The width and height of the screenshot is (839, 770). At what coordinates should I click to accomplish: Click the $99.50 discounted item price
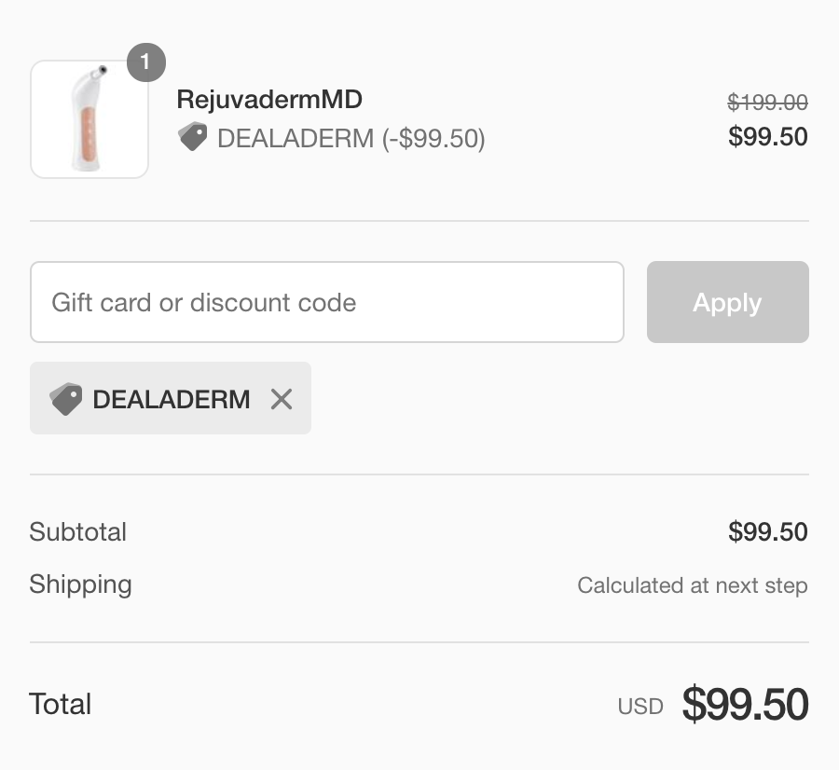(x=768, y=136)
